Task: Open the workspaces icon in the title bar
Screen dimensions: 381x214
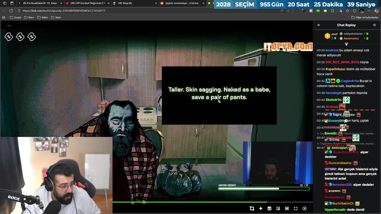Action: (4, 3)
